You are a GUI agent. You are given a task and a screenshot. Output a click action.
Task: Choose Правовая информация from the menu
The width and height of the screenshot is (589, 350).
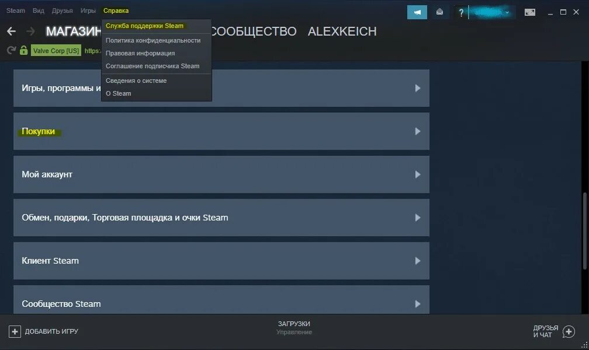[x=156, y=53]
